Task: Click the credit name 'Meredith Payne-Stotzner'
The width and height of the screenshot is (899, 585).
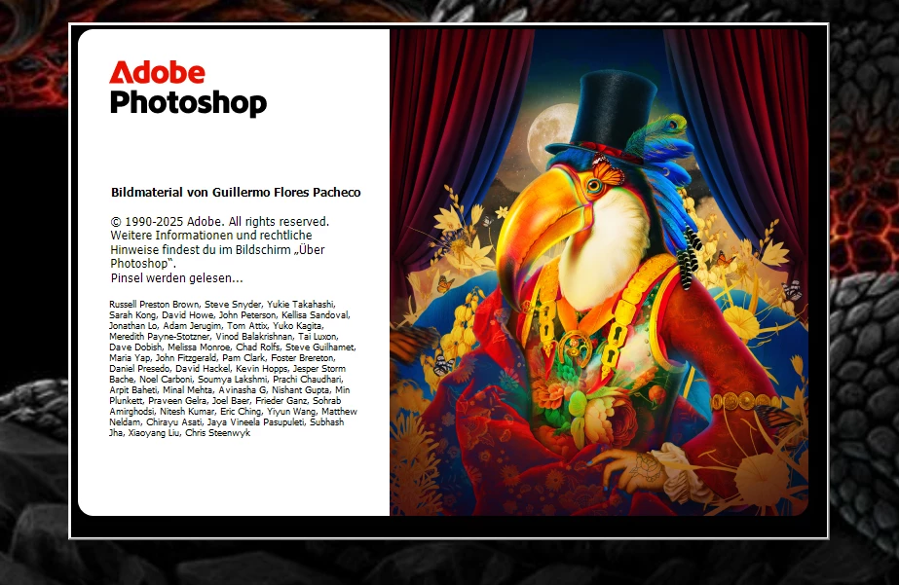Action: 160,337
